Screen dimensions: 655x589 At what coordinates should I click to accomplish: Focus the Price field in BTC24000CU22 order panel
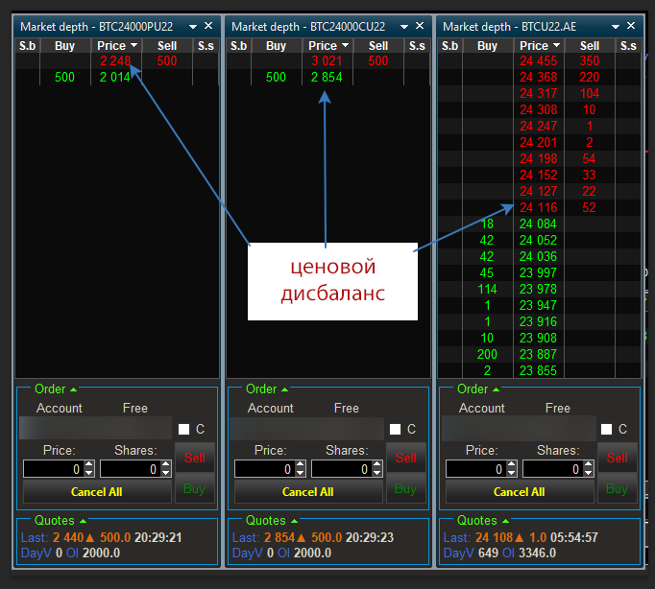(265, 469)
